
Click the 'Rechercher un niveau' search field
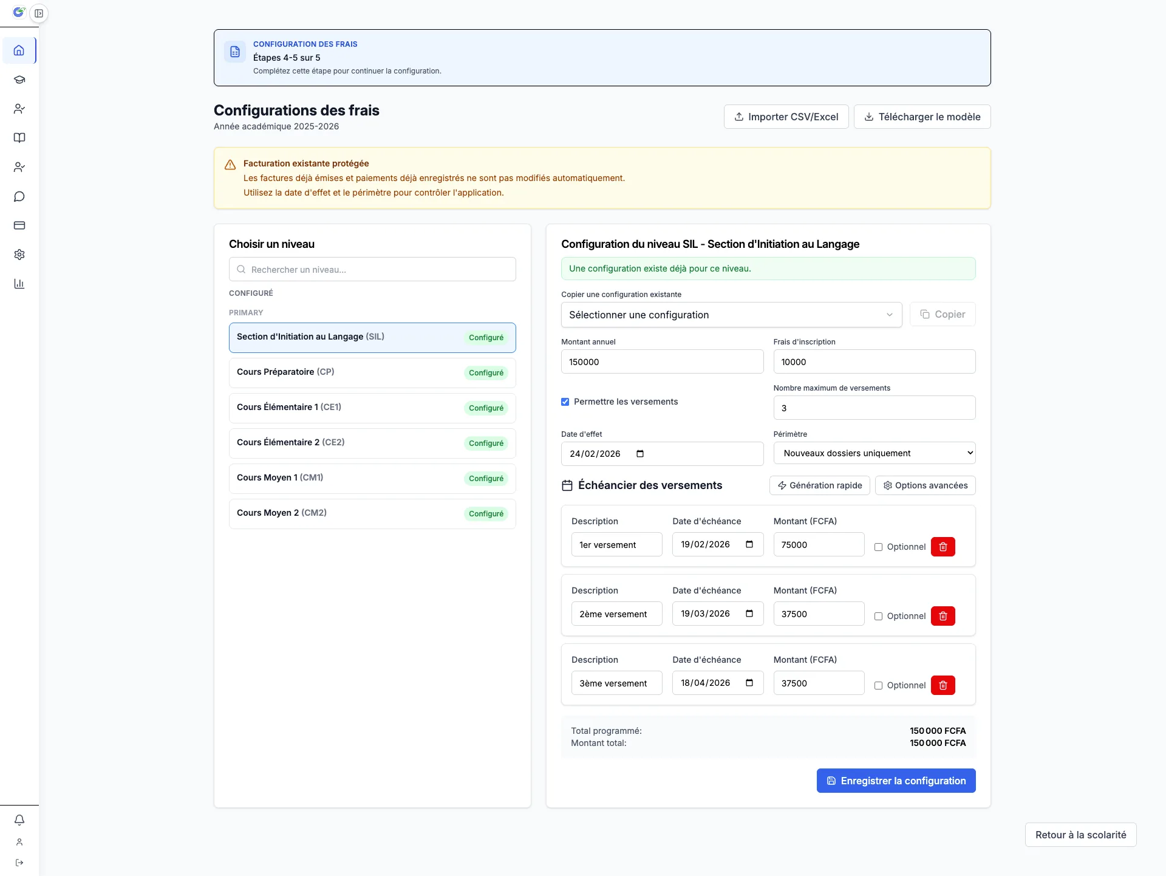pyautogui.click(x=372, y=269)
